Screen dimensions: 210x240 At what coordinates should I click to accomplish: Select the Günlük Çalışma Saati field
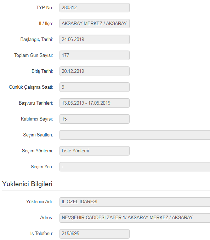95,87
